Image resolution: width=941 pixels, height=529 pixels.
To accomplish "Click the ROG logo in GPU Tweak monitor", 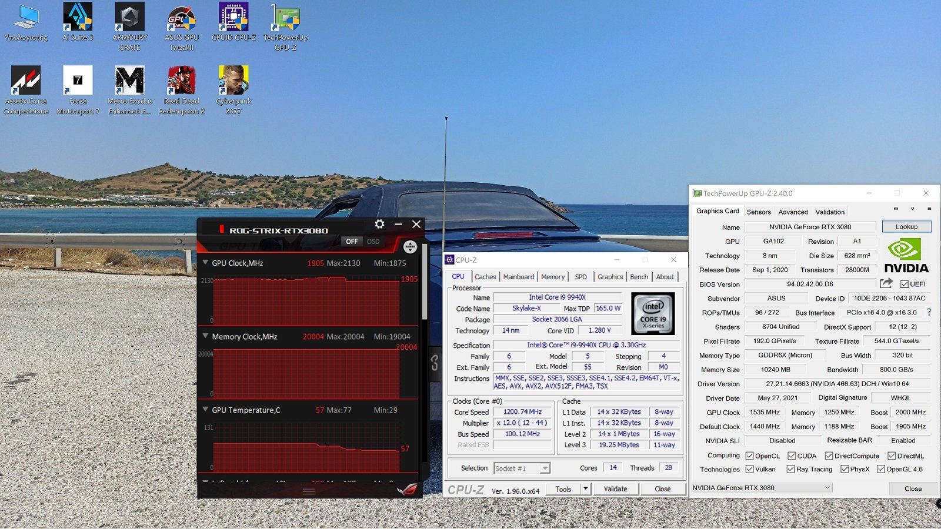I will tap(407, 490).
